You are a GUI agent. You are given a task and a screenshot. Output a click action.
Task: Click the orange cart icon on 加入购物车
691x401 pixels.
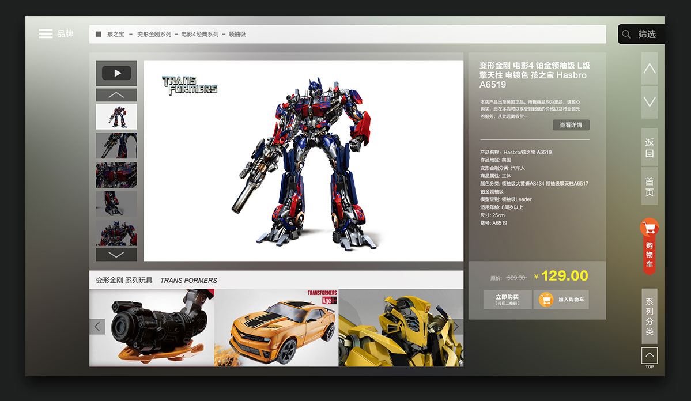pyautogui.click(x=546, y=300)
